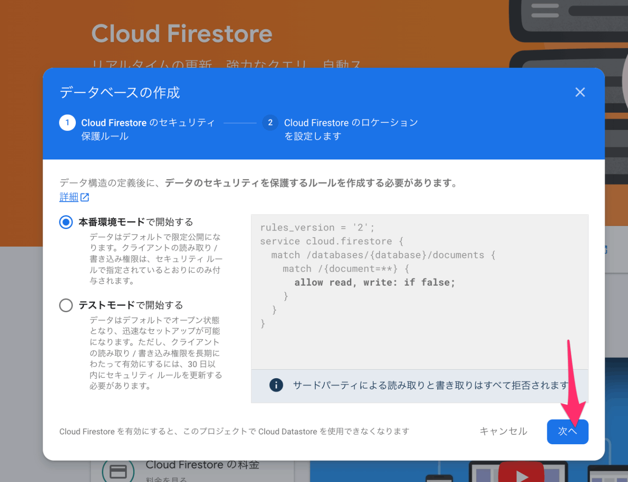Click the 次へ next button
Viewport: 628px width, 482px height.
[567, 432]
